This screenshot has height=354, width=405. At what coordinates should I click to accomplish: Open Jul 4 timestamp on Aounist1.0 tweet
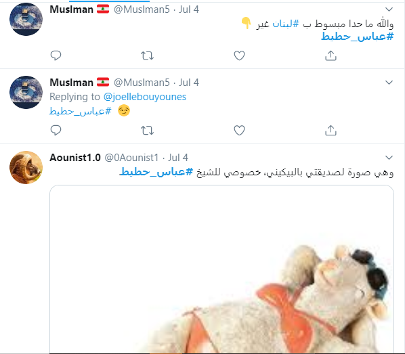(178, 158)
